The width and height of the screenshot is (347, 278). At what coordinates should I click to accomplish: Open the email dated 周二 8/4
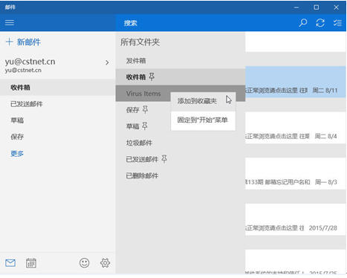pos(296,128)
